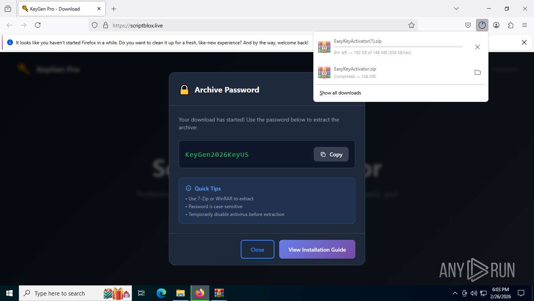The width and height of the screenshot is (534, 301).
Task: Click the EasyKeyActivator(1).zip download progress bar
Action: pyautogui.click(x=398, y=47)
